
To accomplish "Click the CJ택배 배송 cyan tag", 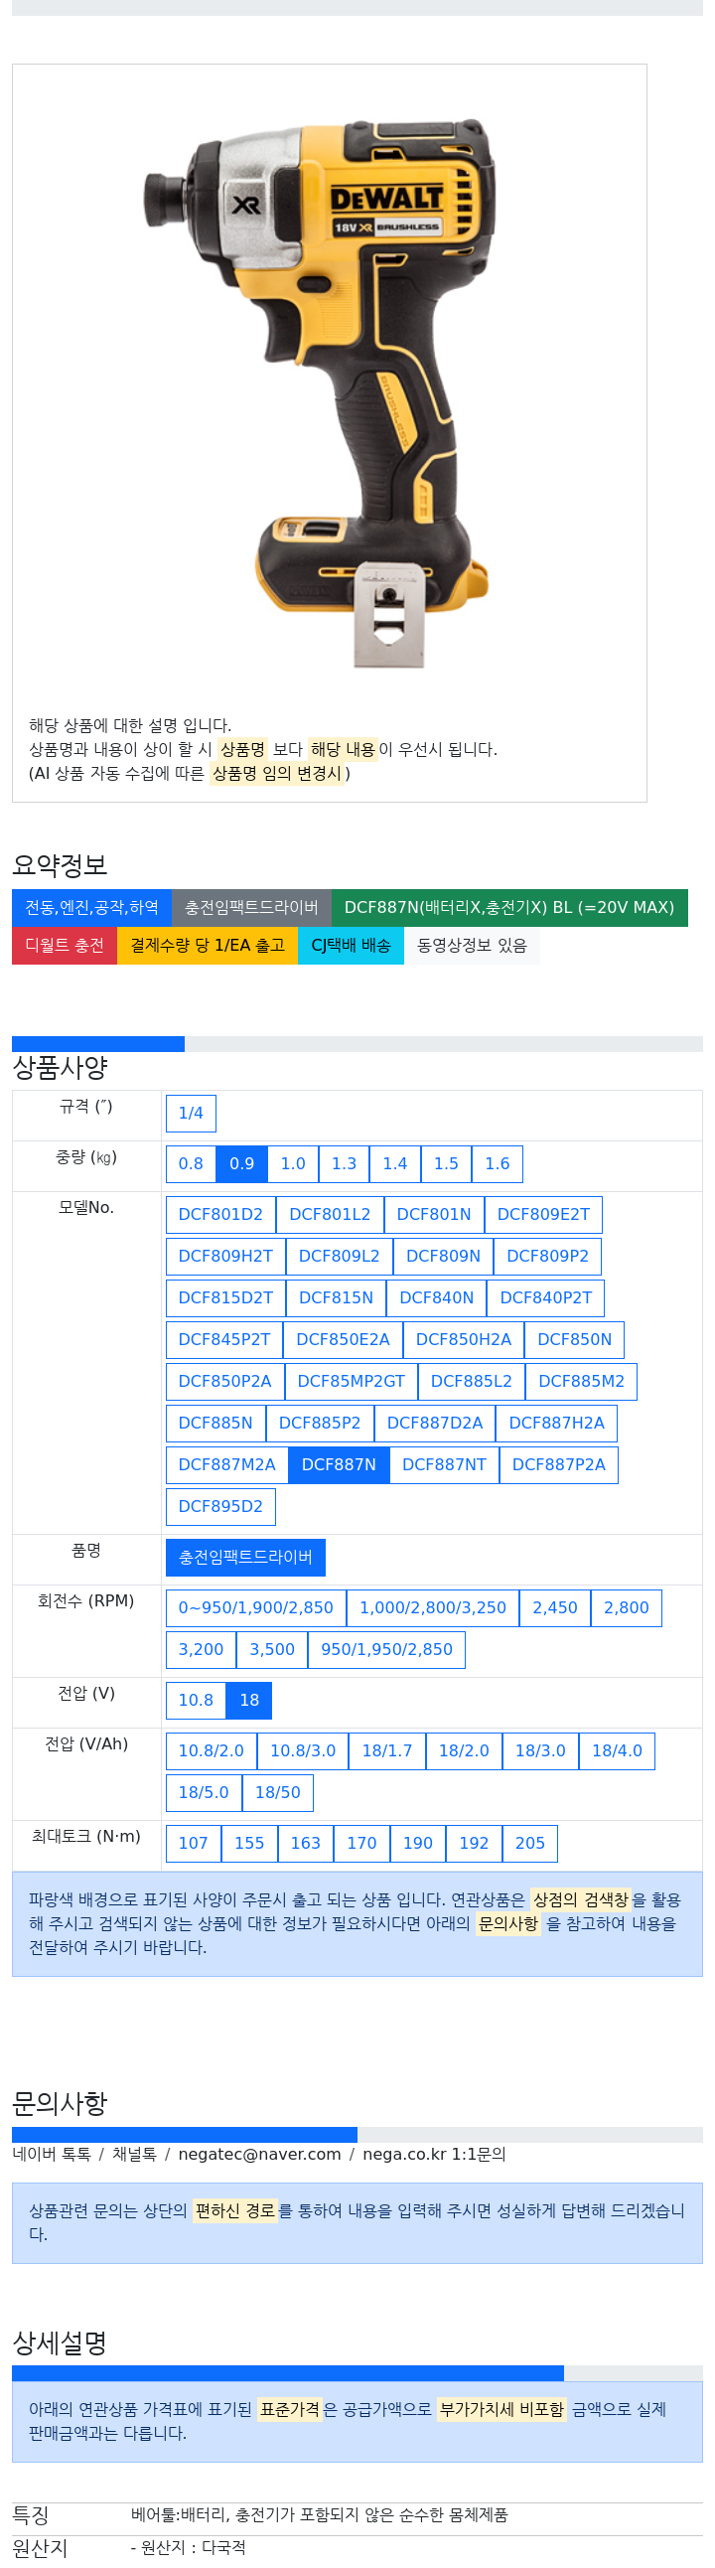I will (351, 945).
